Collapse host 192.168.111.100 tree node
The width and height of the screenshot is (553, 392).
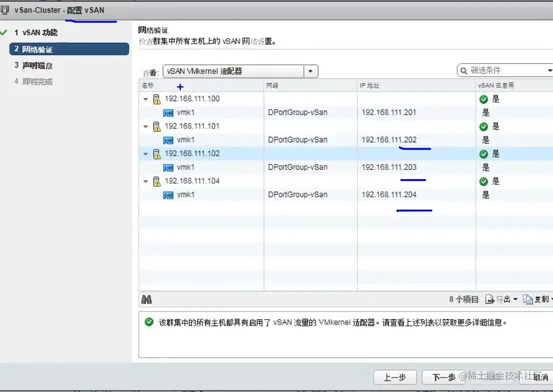[x=146, y=99]
